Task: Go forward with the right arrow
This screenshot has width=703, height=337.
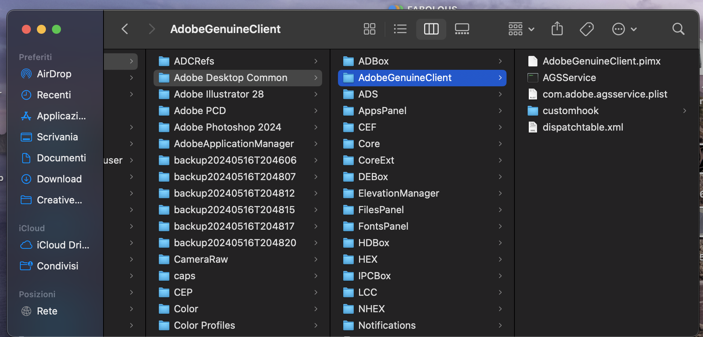Action: 152,29
